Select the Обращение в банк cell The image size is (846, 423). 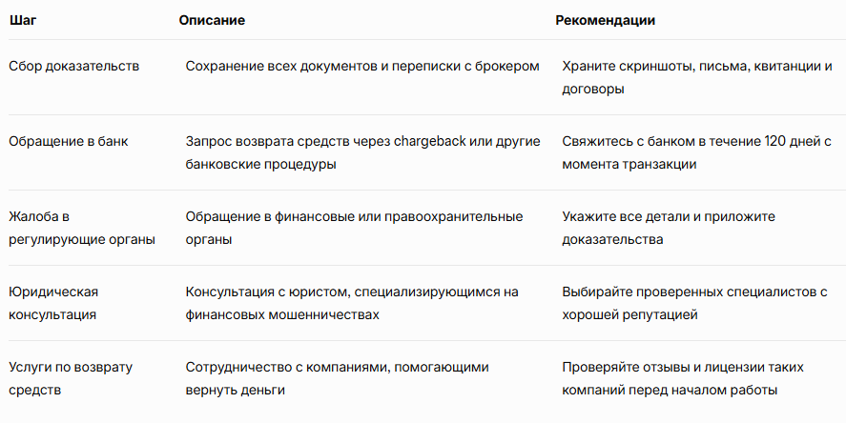(x=69, y=142)
